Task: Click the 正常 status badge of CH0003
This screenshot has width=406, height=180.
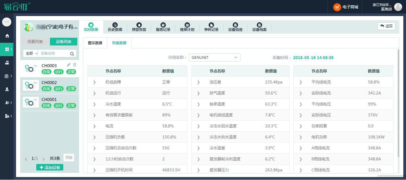Action: [x=71, y=72]
